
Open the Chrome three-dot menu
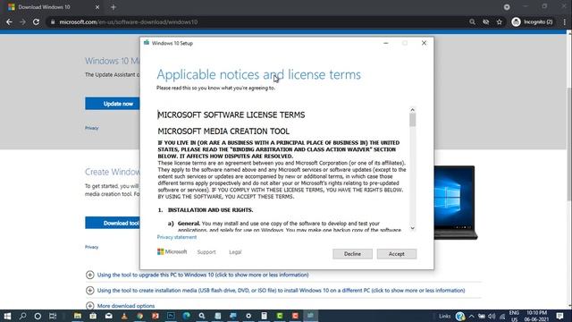564,21
